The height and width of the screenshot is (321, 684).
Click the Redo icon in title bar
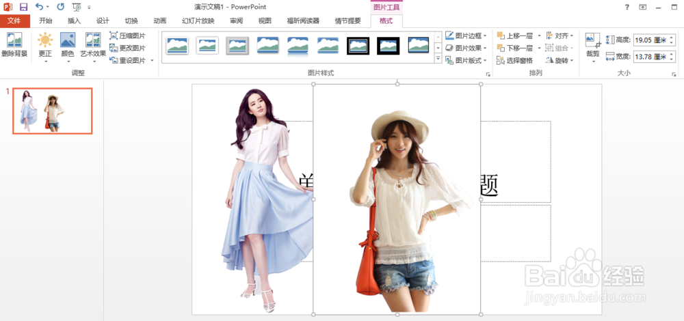(x=61, y=7)
